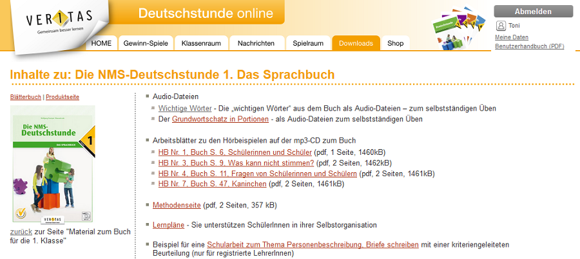Open the Blätterbuch link

[x=26, y=97]
